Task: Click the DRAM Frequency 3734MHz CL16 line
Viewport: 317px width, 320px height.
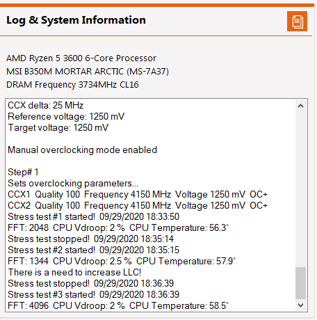Action: [x=72, y=85]
